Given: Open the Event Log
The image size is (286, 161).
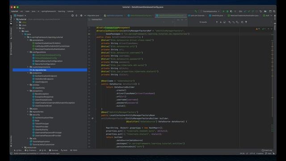Looking at the screenshot, I should click(267, 150).
